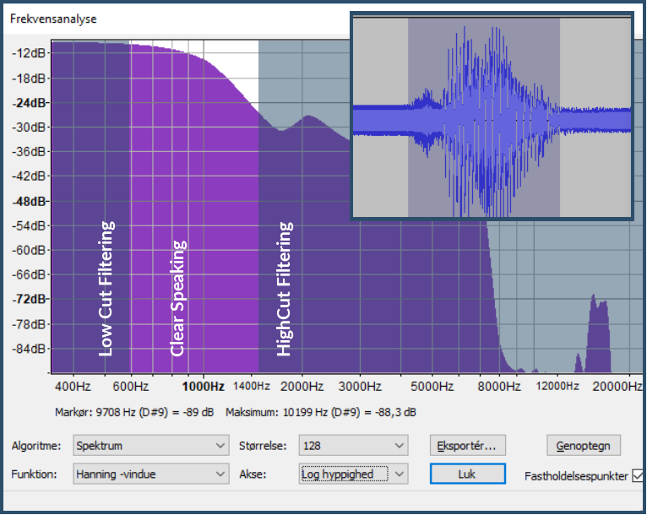Click the Maksimum 10199 Hz readout
This screenshot has width=647, height=515.
coord(321,412)
